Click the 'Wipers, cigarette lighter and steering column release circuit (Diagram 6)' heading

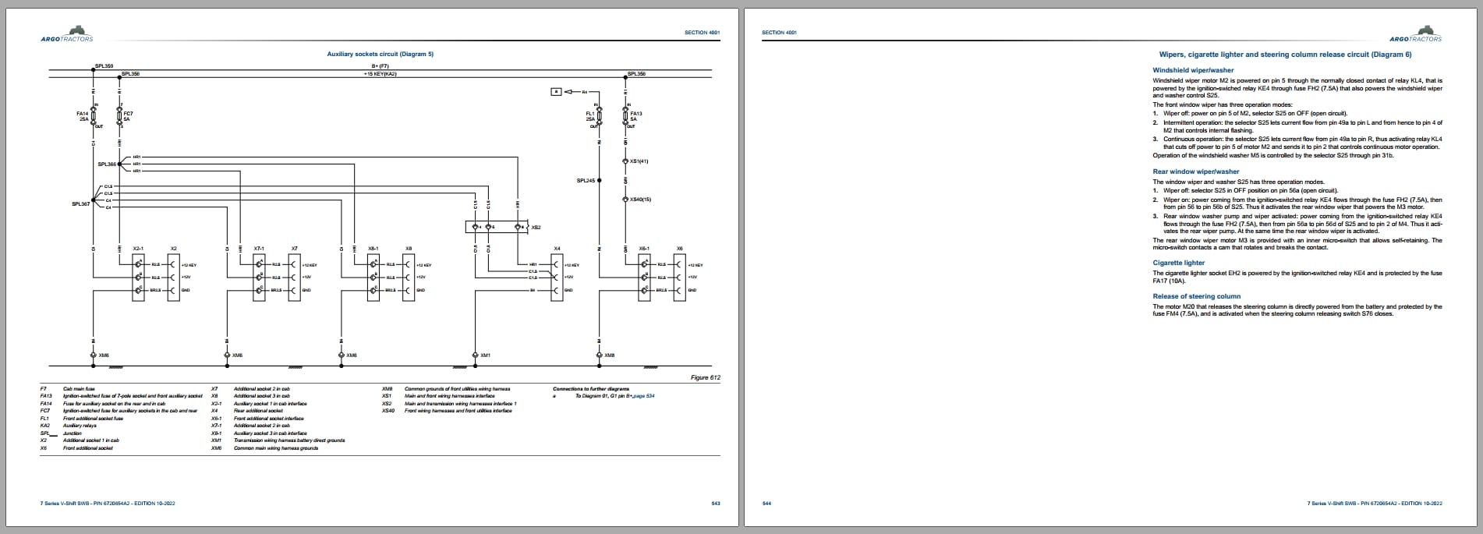(x=1285, y=55)
